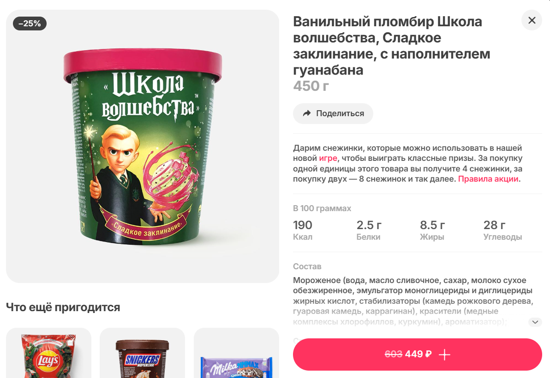Click the Поделиться button

(x=333, y=113)
